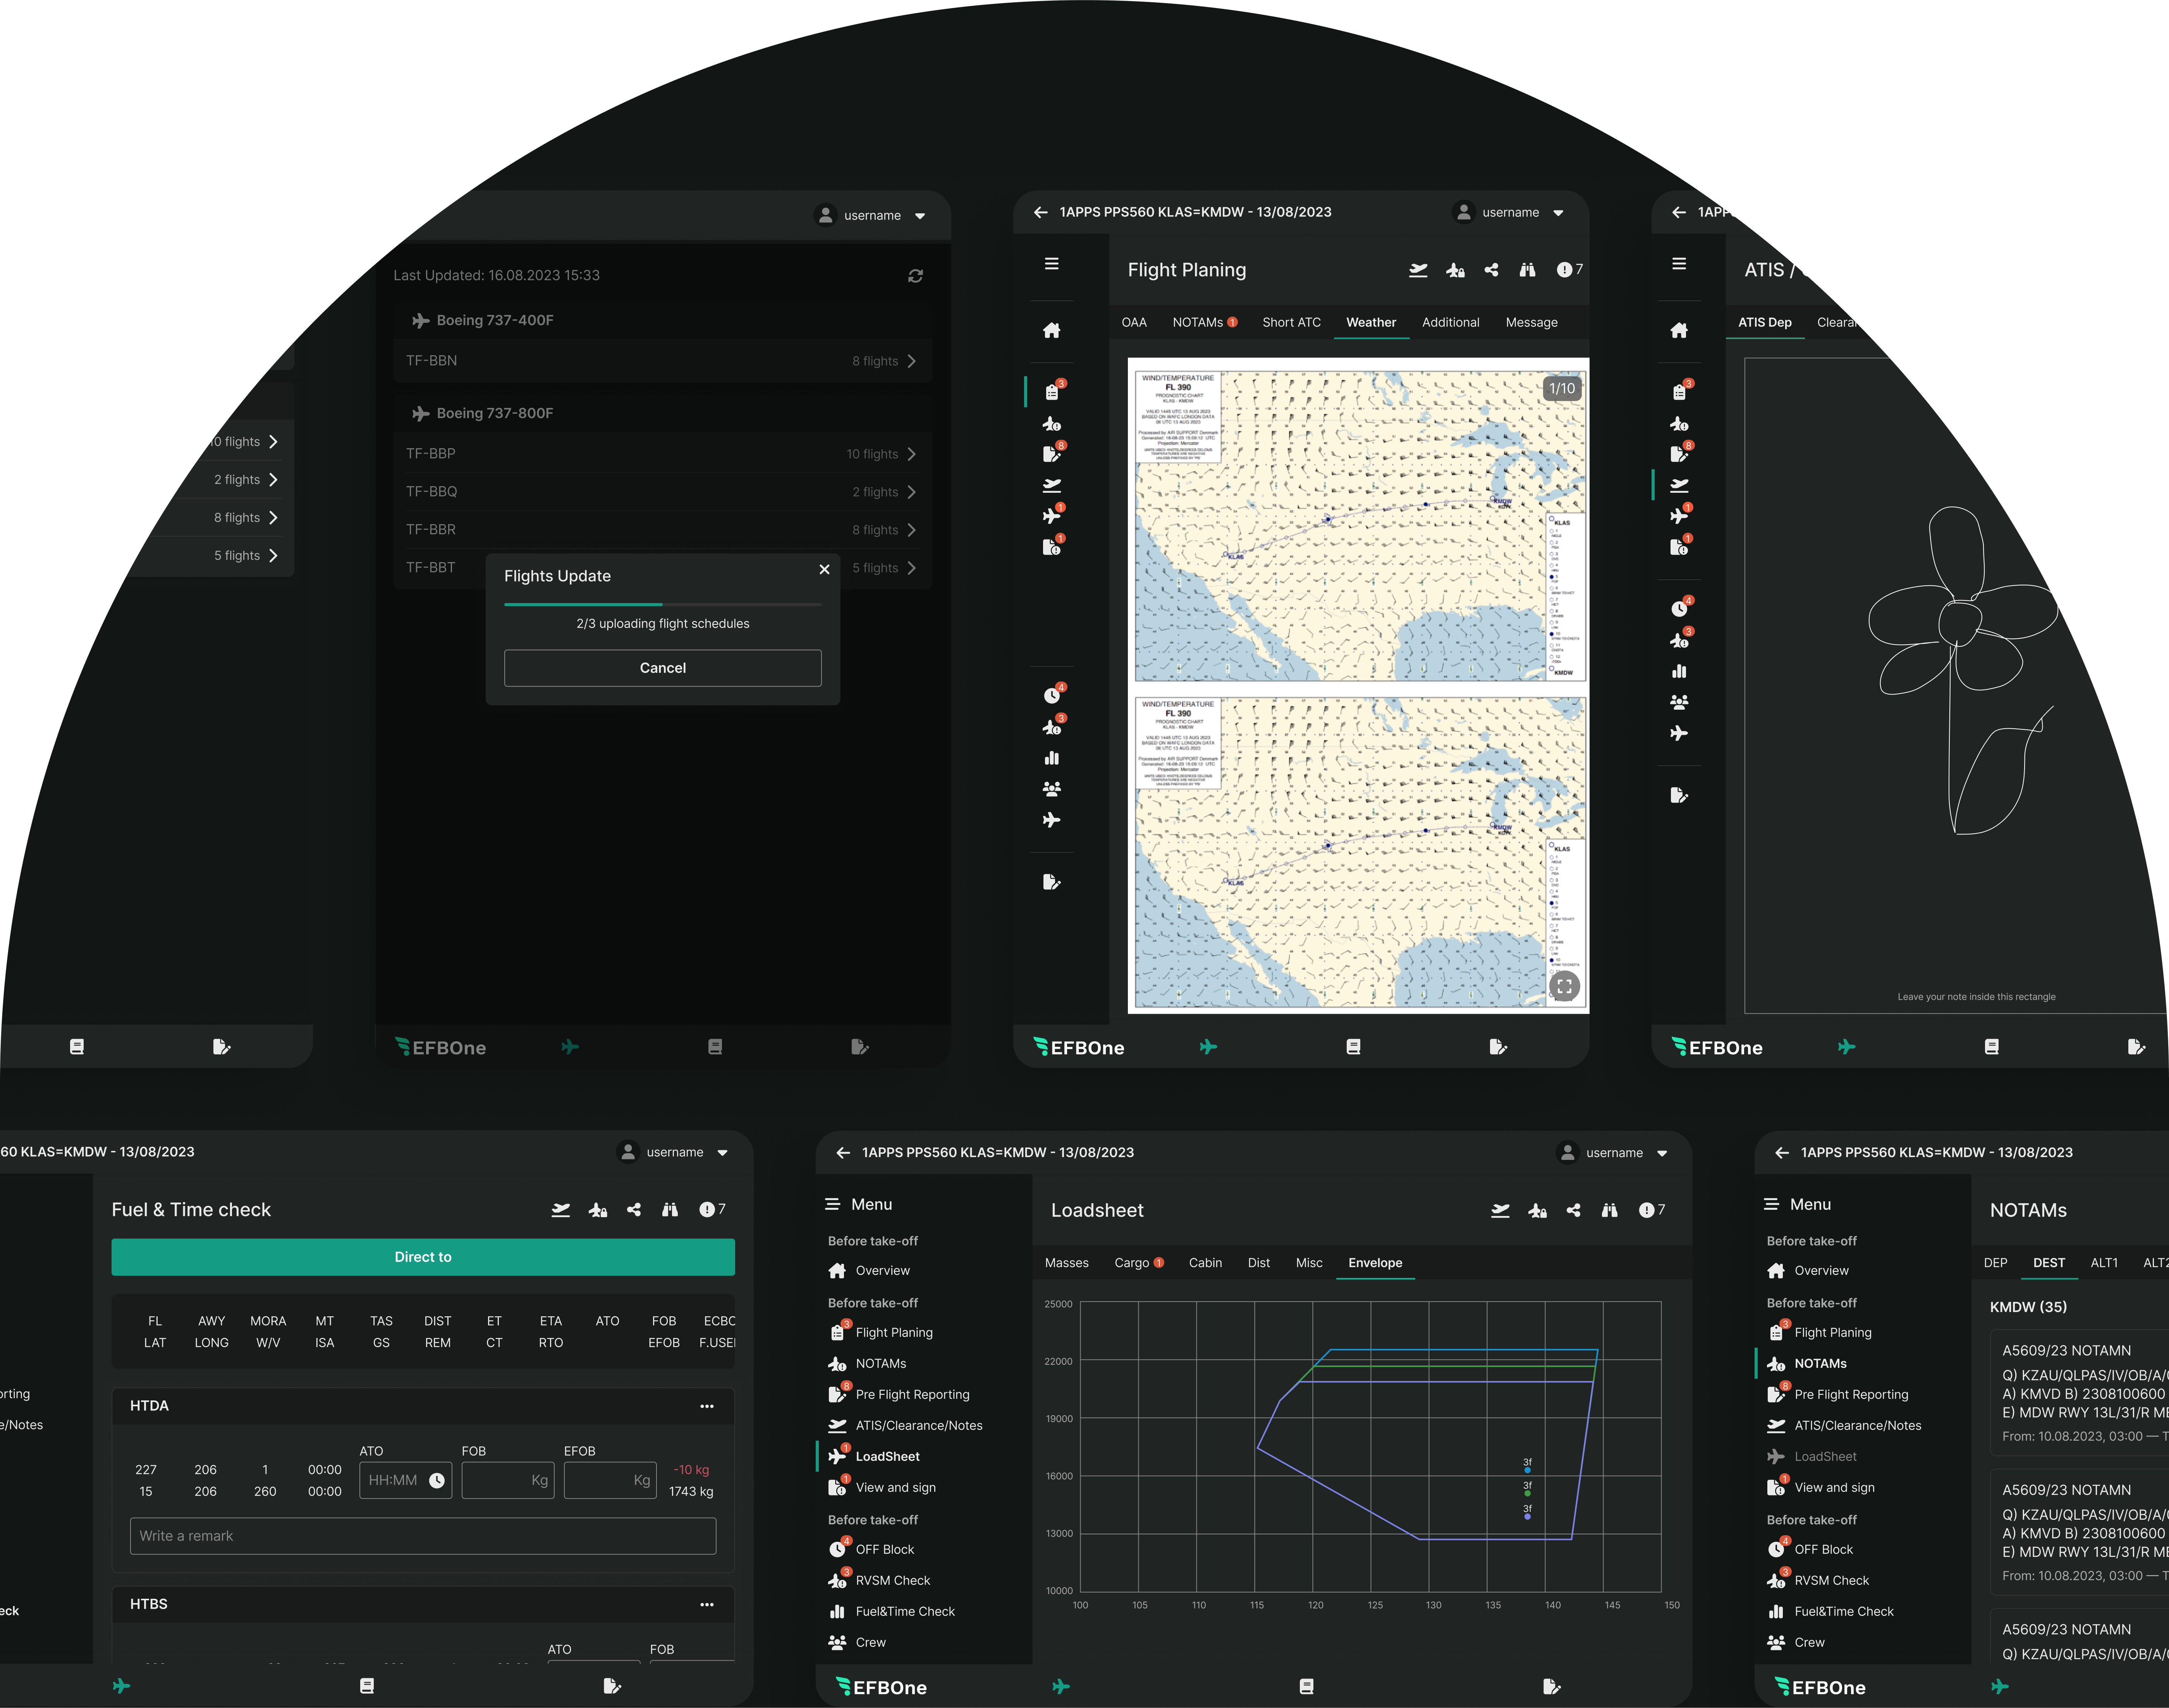This screenshot has height=1708, width=2169.
Task: Click HTDA ATO time field
Action: point(406,1480)
